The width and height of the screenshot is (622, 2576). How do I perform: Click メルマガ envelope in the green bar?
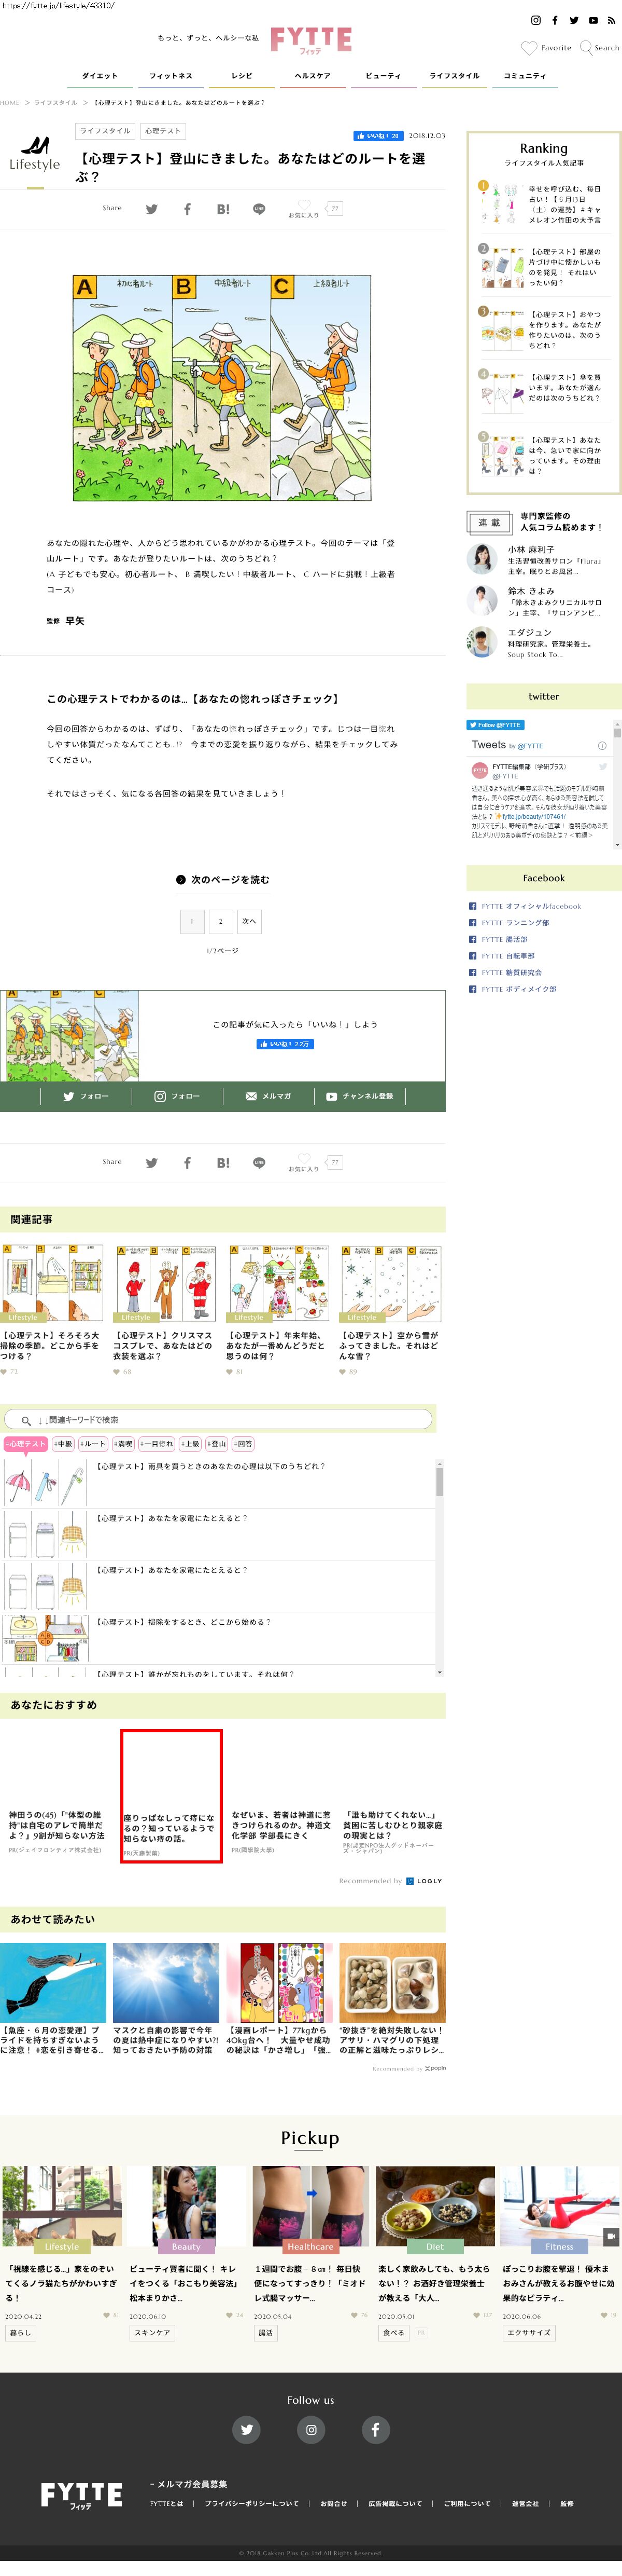268,1096
